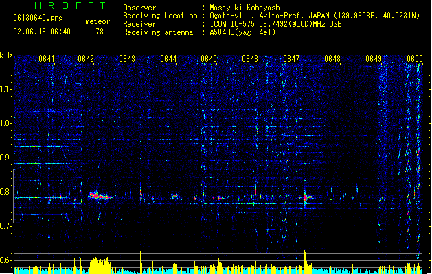Click the 0647 time marker
Image resolution: width=432 pixels, height=274 pixels.
(291, 59)
